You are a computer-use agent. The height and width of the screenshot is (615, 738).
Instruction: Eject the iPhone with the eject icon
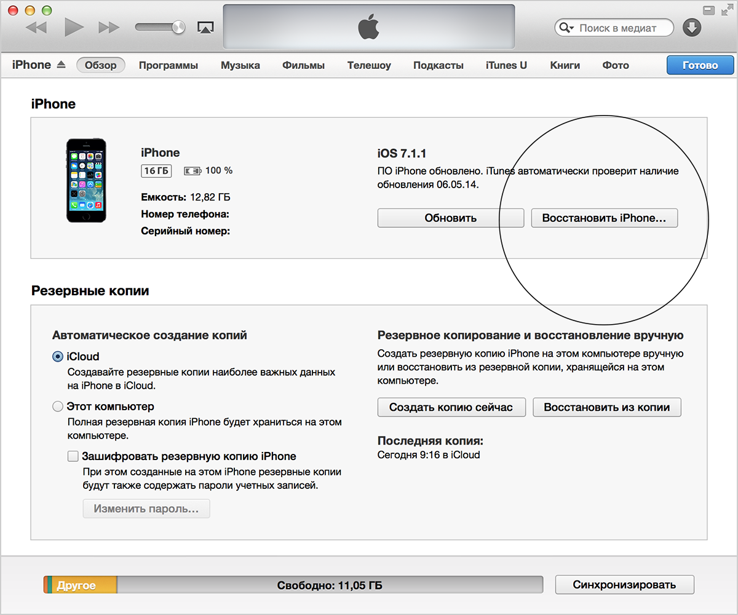click(x=60, y=65)
